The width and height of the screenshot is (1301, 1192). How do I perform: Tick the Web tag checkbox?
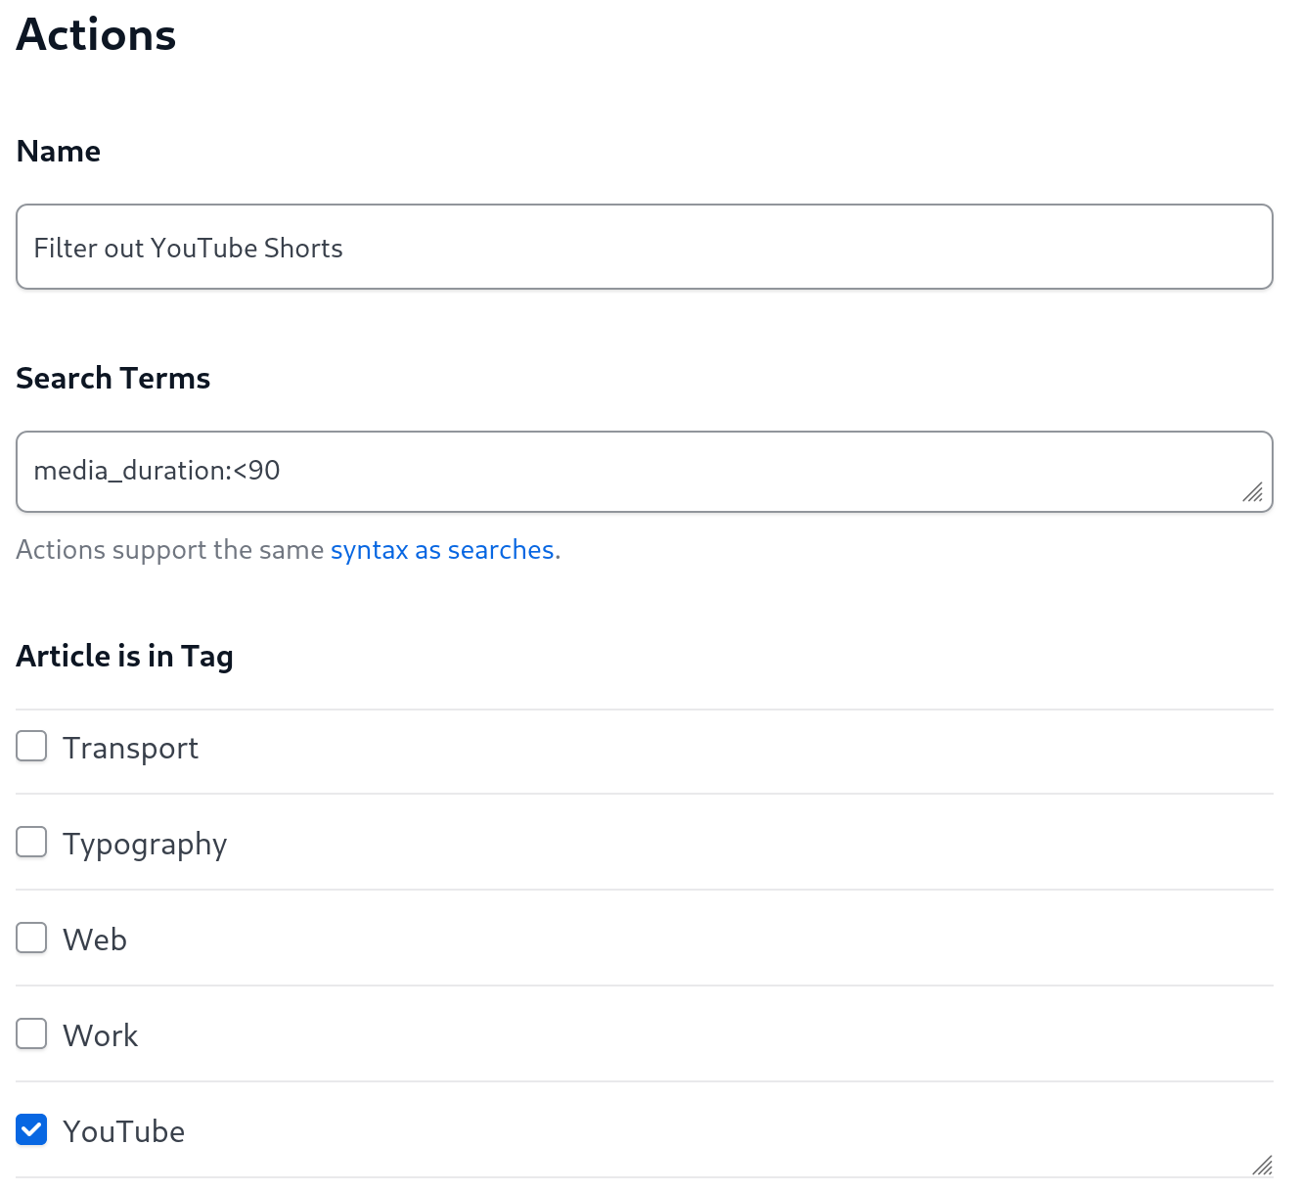point(31,938)
